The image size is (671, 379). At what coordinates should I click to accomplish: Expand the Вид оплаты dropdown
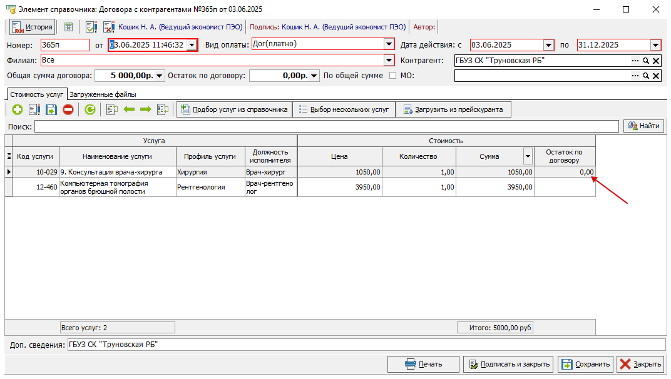pos(389,44)
